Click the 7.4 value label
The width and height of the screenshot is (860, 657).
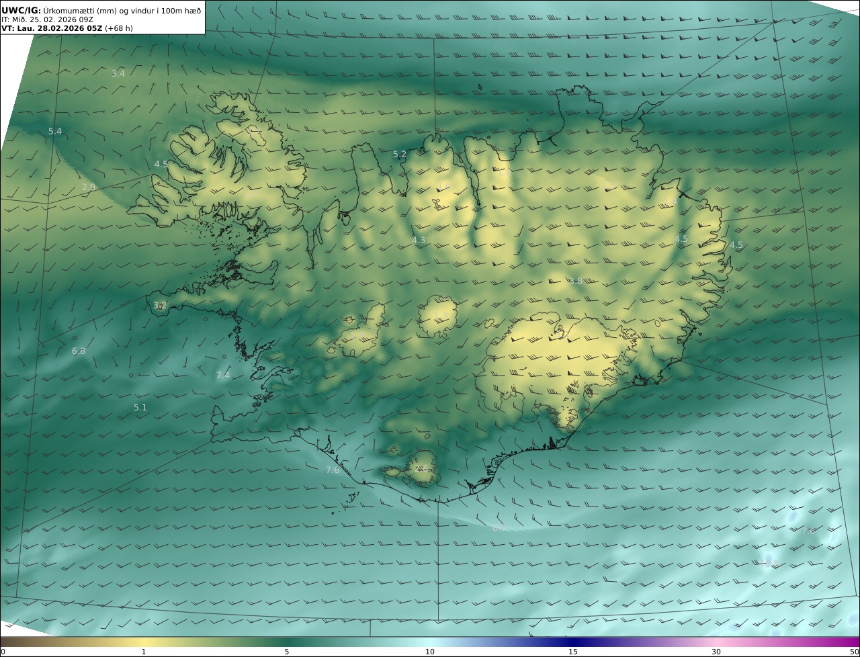point(223,375)
